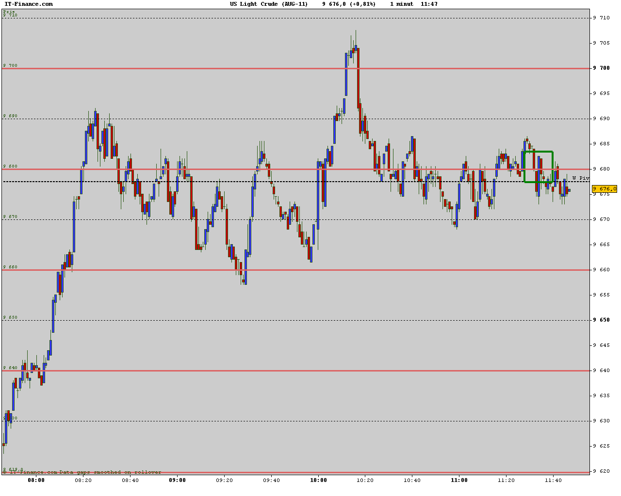Viewport: 621px width, 496px height.
Task: Click the small green 9 710 label inside the chart
Action: click(x=10, y=15)
